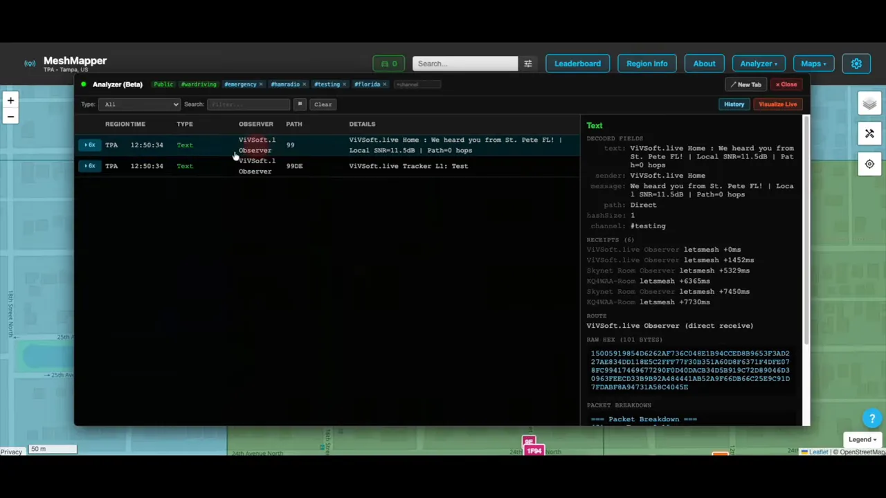Click path value 99DE
Viewport: 886px width, 498px height.
[294, 166]
